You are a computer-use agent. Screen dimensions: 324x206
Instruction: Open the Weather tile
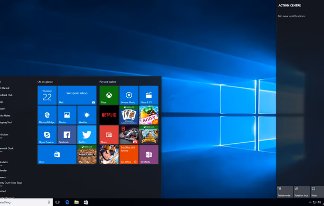point(87,115)
